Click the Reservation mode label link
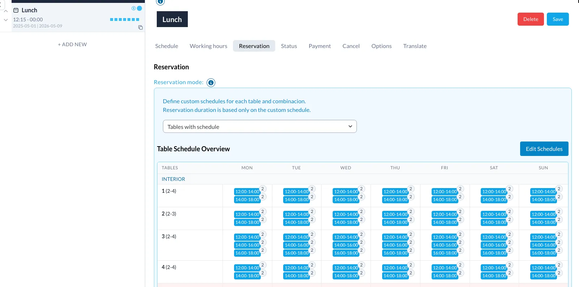This screenshot has width=579, height=287. click(178, 82)
